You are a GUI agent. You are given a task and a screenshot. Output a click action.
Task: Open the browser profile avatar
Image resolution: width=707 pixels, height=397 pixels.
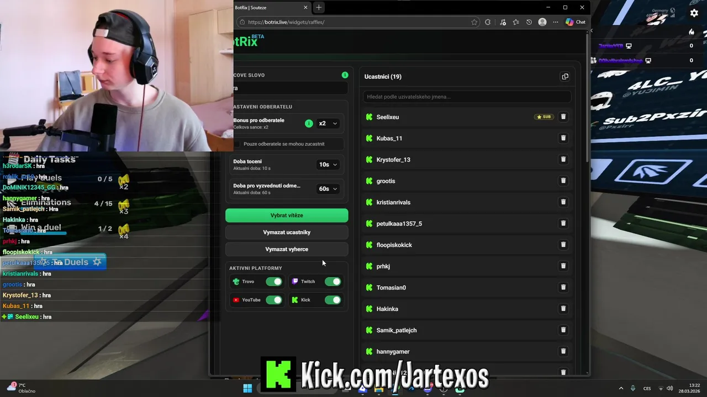pyautogui.click(x=542, y=22)
